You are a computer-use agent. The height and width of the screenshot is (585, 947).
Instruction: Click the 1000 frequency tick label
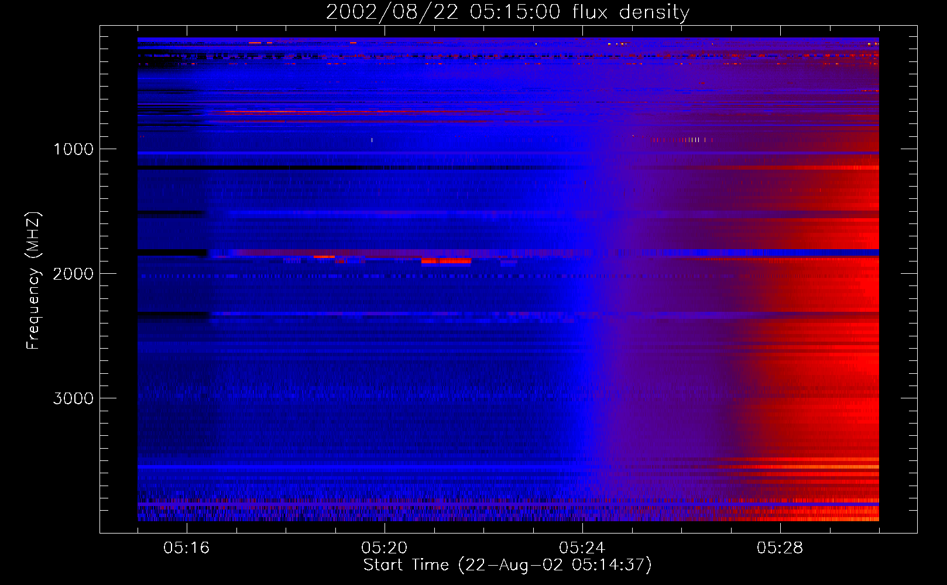click(73, 149)
